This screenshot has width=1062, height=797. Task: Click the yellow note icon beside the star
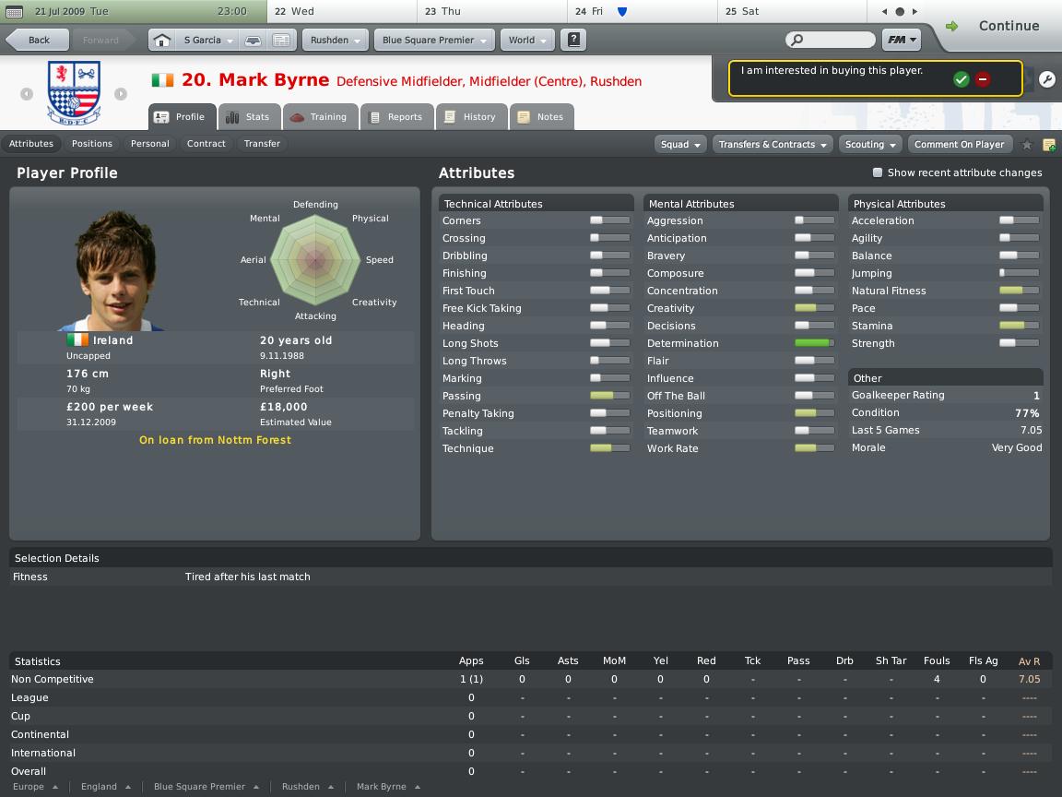(1049, 144)
